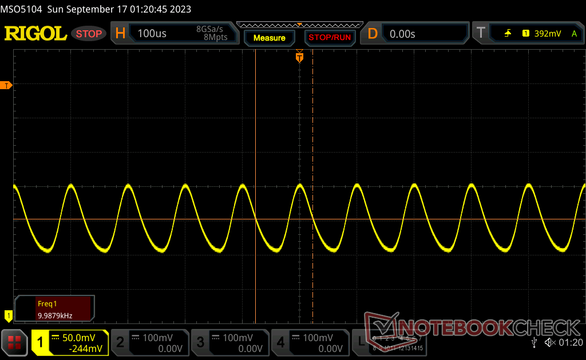Click the orange trigger position marker

[299, 57]
